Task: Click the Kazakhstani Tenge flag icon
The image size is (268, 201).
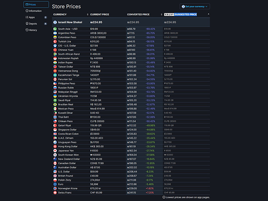Action: tap(55, 75)
